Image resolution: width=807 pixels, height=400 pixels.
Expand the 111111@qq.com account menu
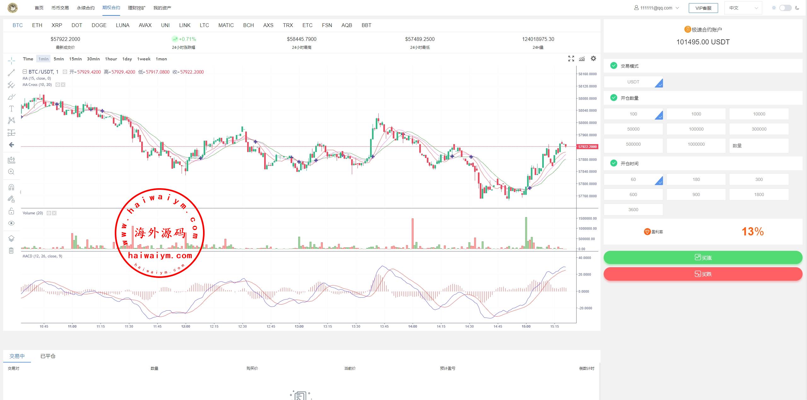click(657, 8)
